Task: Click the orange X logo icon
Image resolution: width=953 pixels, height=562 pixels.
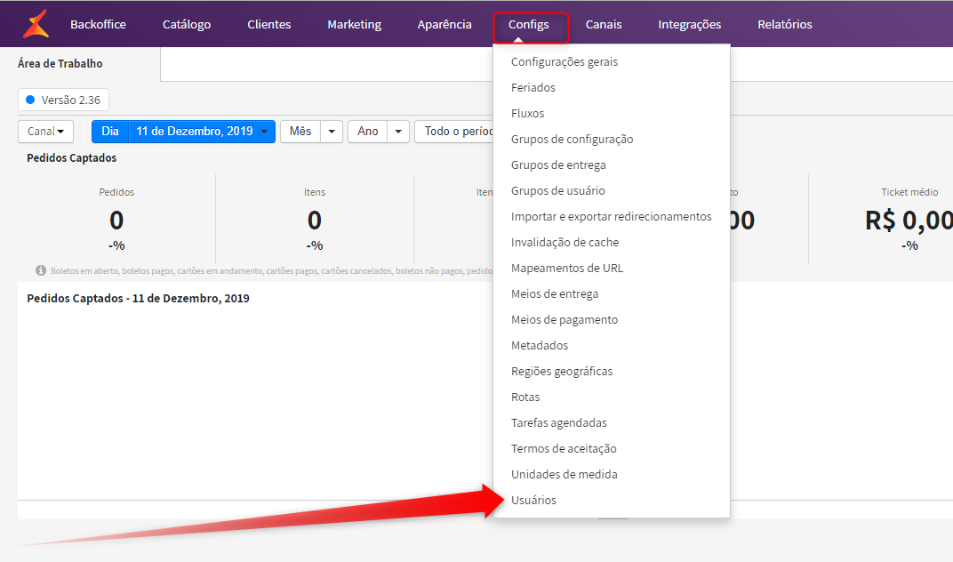Action: point(36,24)
